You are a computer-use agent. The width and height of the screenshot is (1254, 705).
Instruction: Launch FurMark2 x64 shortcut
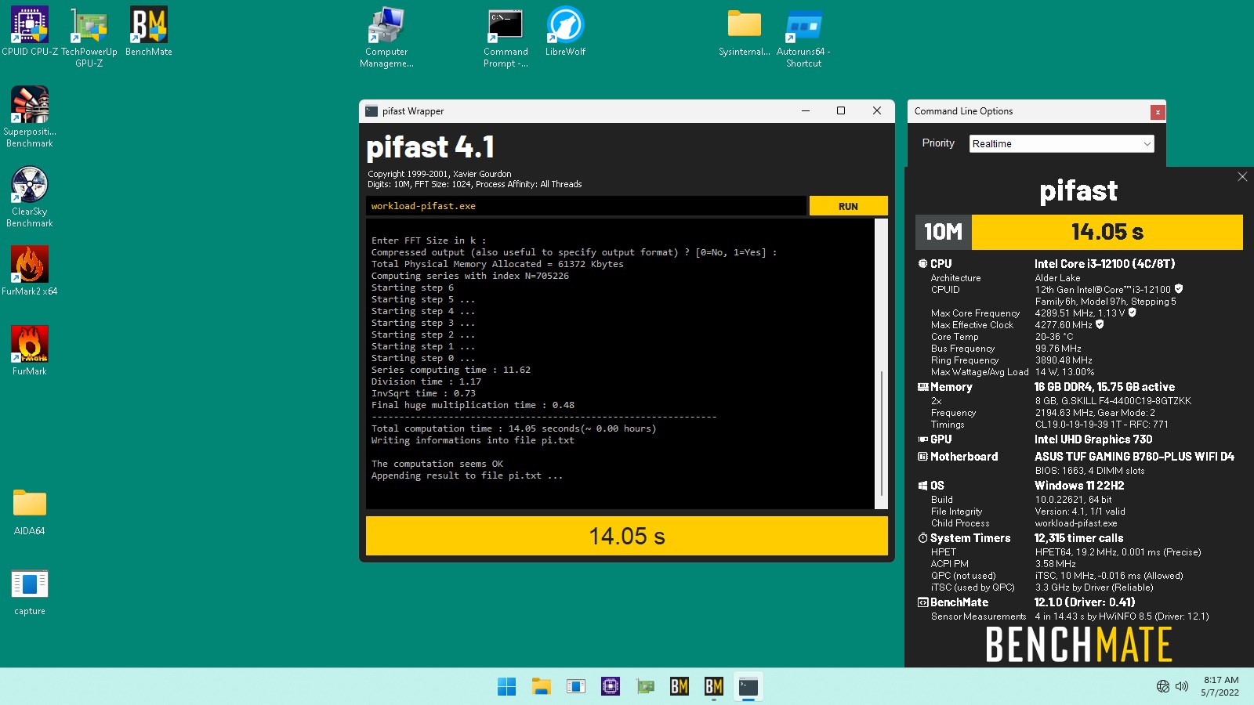(30, 270)
